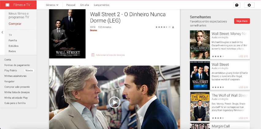Open the Pessoal tab
This screenshot has width=261, height=129.
(71, 5)
